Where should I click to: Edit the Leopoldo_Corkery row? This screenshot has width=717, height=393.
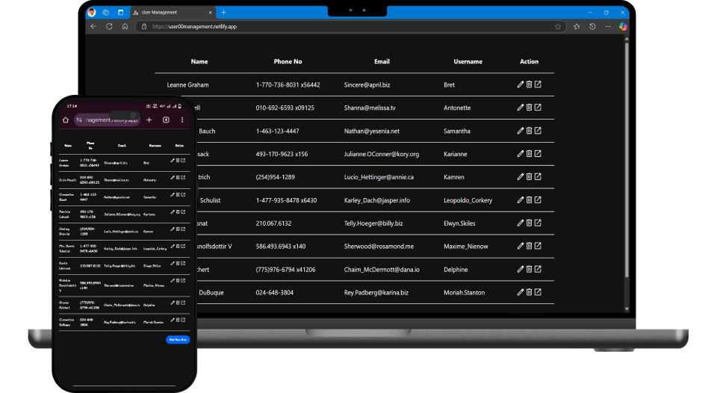pyautogui.click(x=521, y=199)
